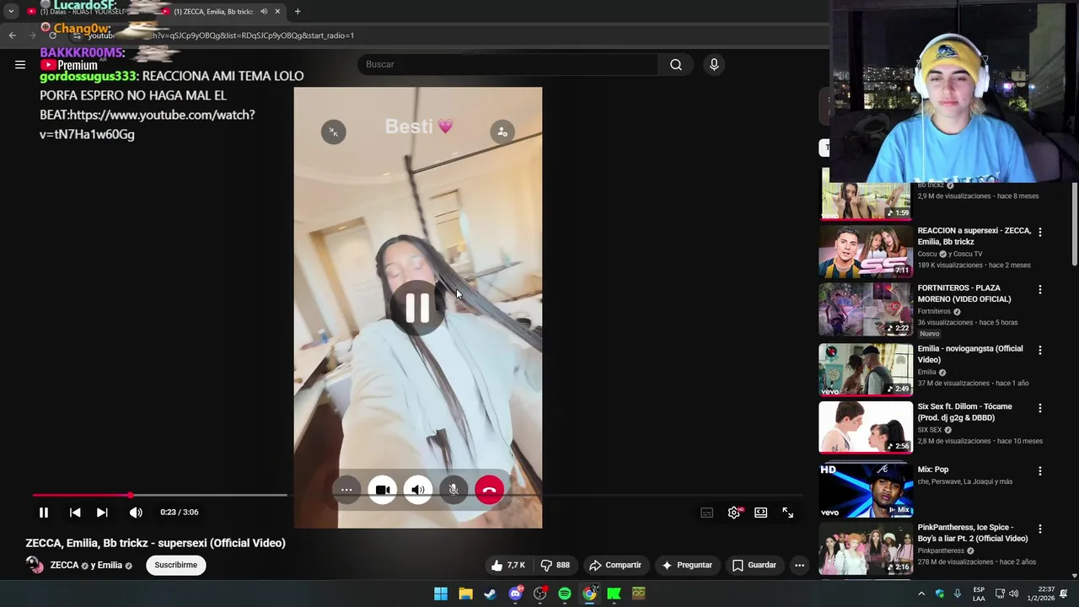Open system tray volume control
Viewport: 1079px width, 607px height.
point(1014,594)
